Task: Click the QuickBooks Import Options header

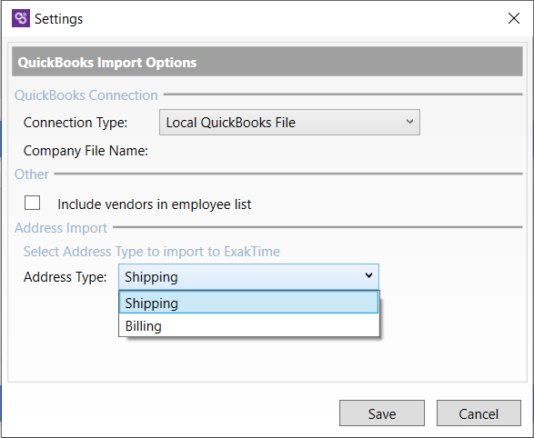Action: (x=267, y=62)
